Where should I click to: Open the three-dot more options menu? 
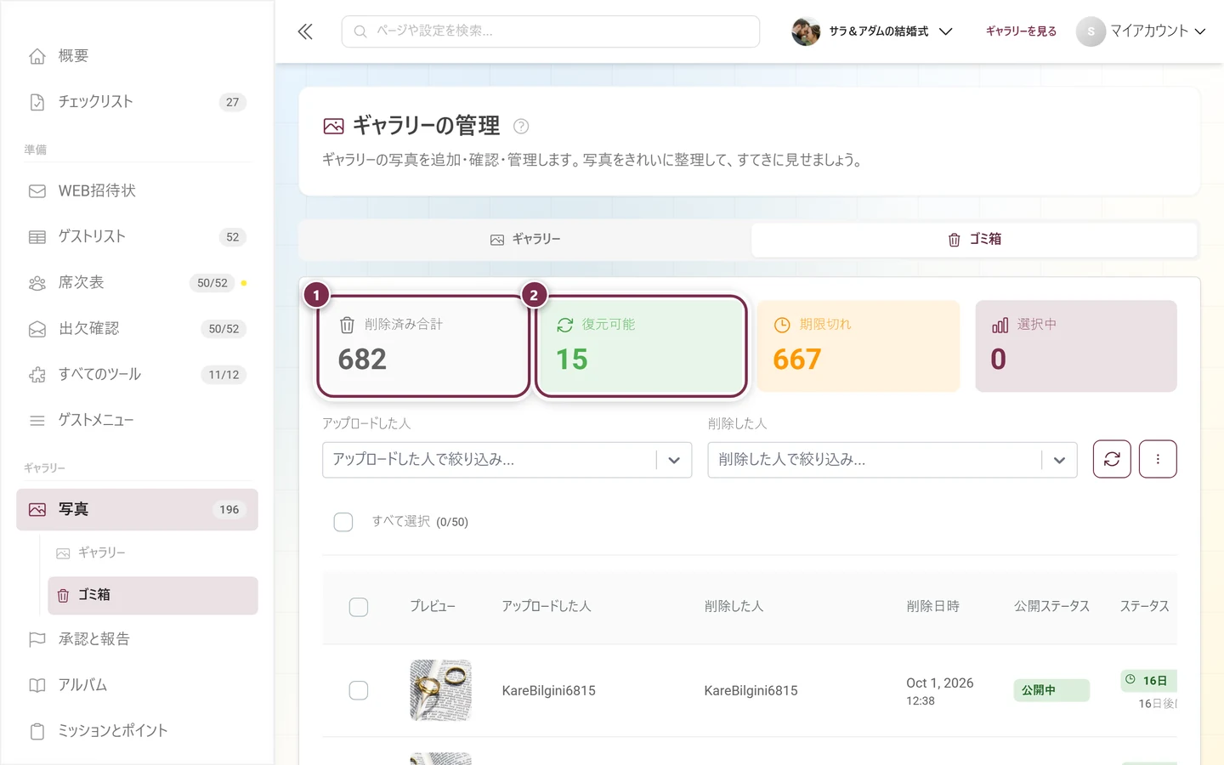click(1158, 459)
